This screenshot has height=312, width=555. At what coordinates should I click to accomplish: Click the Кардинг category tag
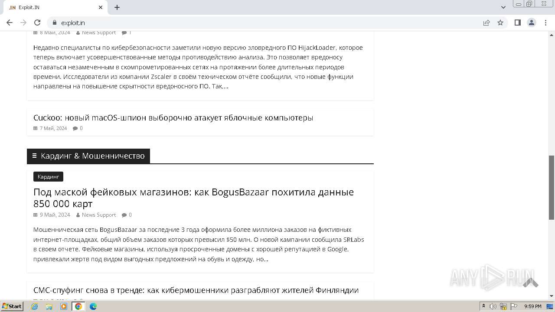(48, 176)
